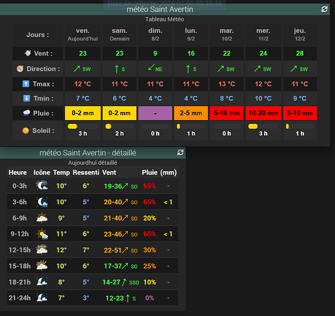Click the wind icon beside Vent
This screenshot has width=335, height=316.
tap(28, 53)
